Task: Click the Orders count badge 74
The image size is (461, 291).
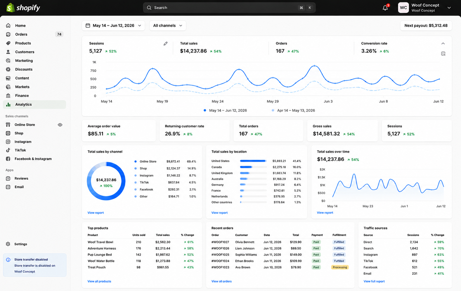Action: (59, 34)
